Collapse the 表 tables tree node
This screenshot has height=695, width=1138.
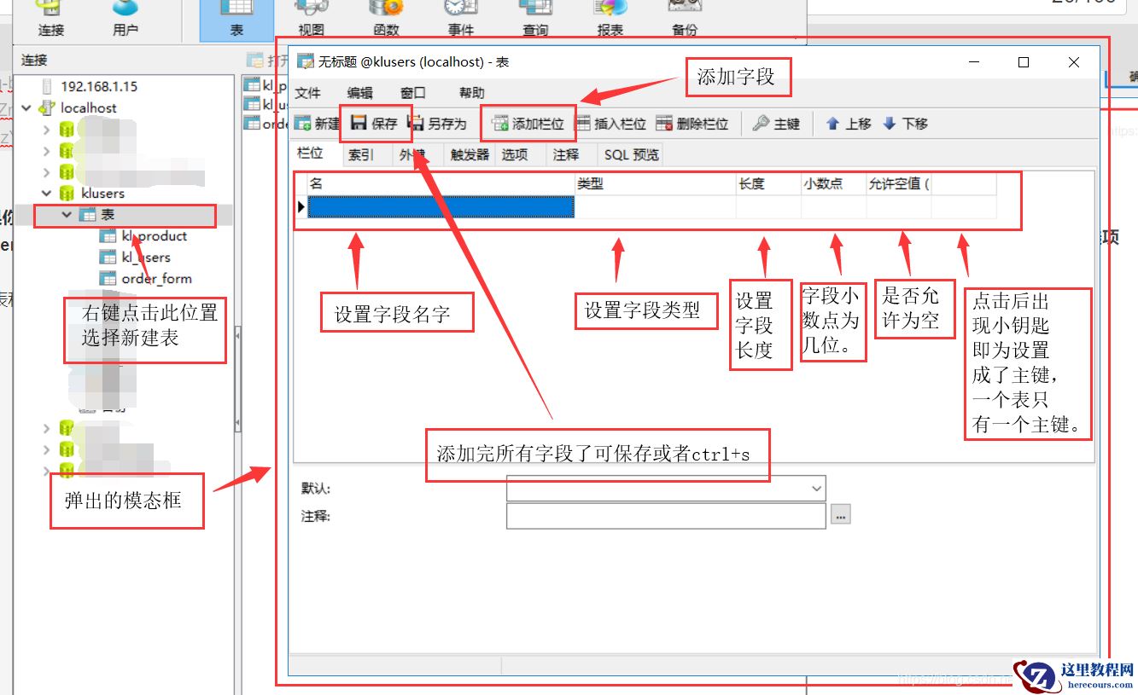(x=67, y=215)
